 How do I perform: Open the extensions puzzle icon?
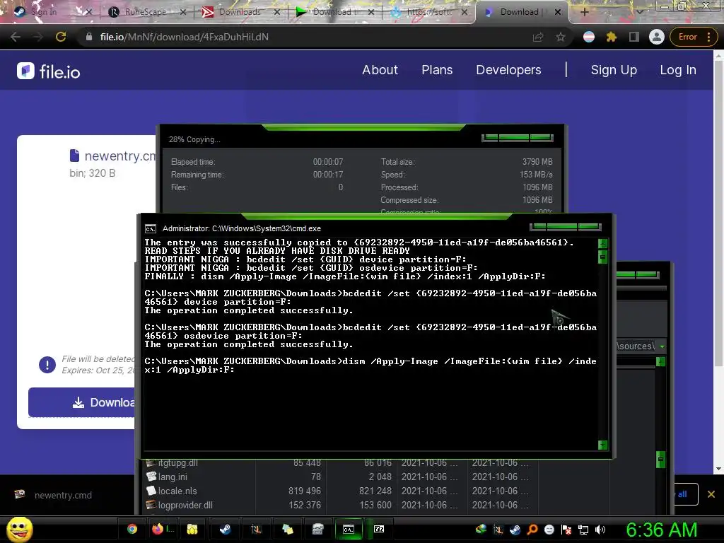tap(612, 37)
